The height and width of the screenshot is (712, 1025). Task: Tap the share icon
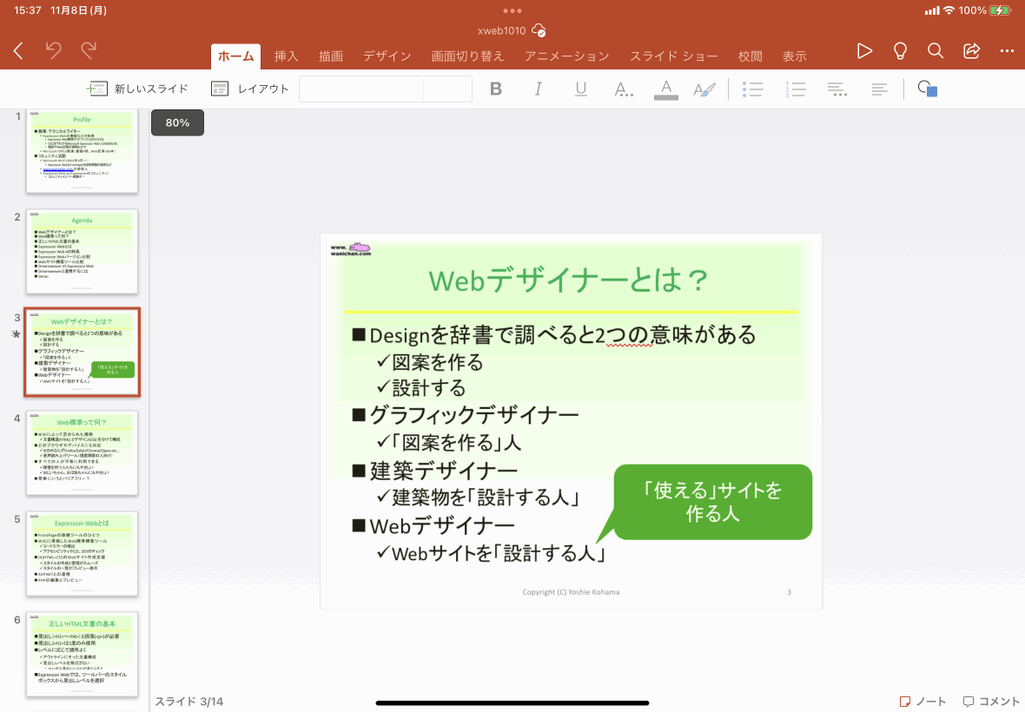971,51
